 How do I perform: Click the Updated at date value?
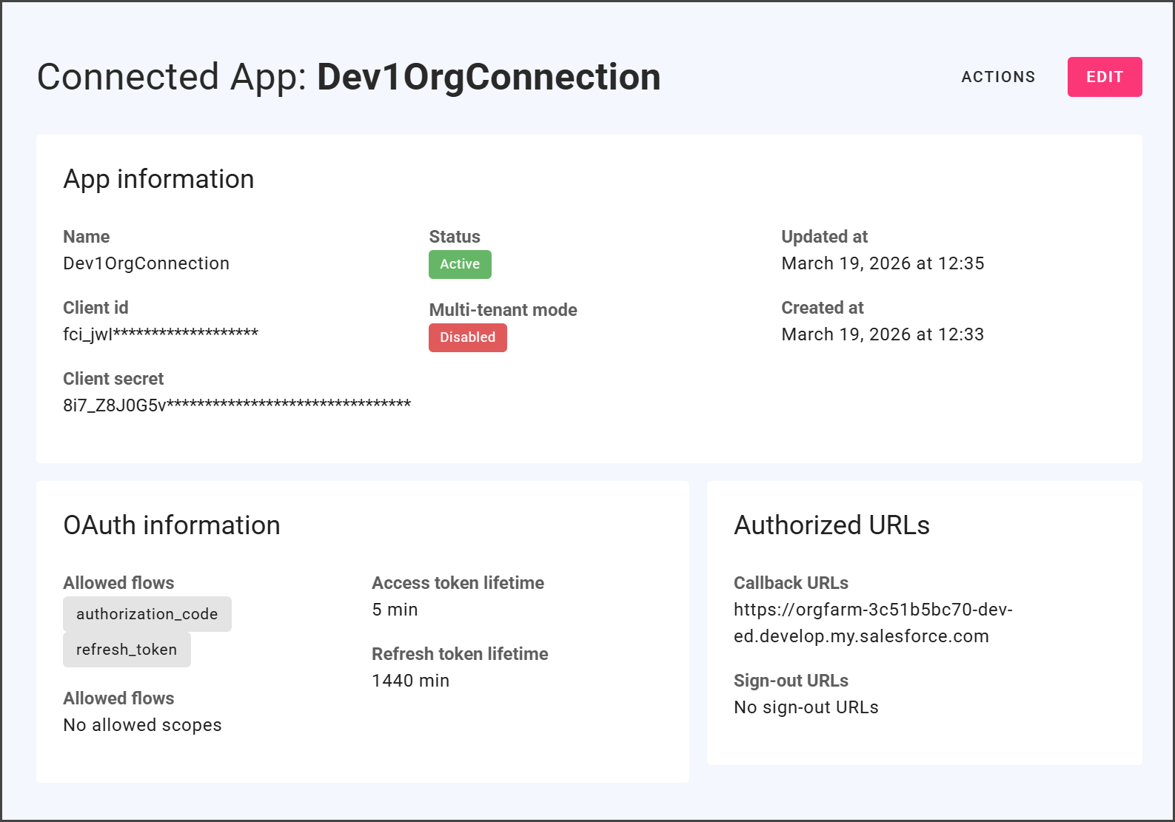[x=883, y=263]
